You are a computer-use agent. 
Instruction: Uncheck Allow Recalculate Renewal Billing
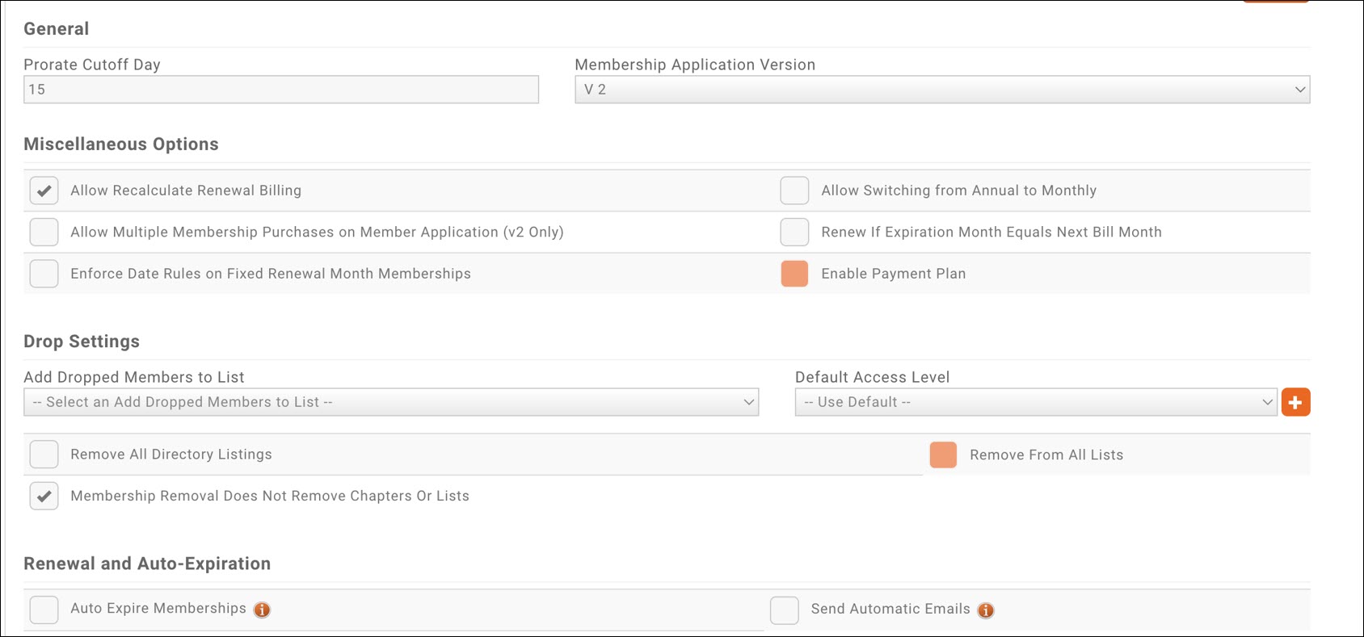tap(44, 191)
